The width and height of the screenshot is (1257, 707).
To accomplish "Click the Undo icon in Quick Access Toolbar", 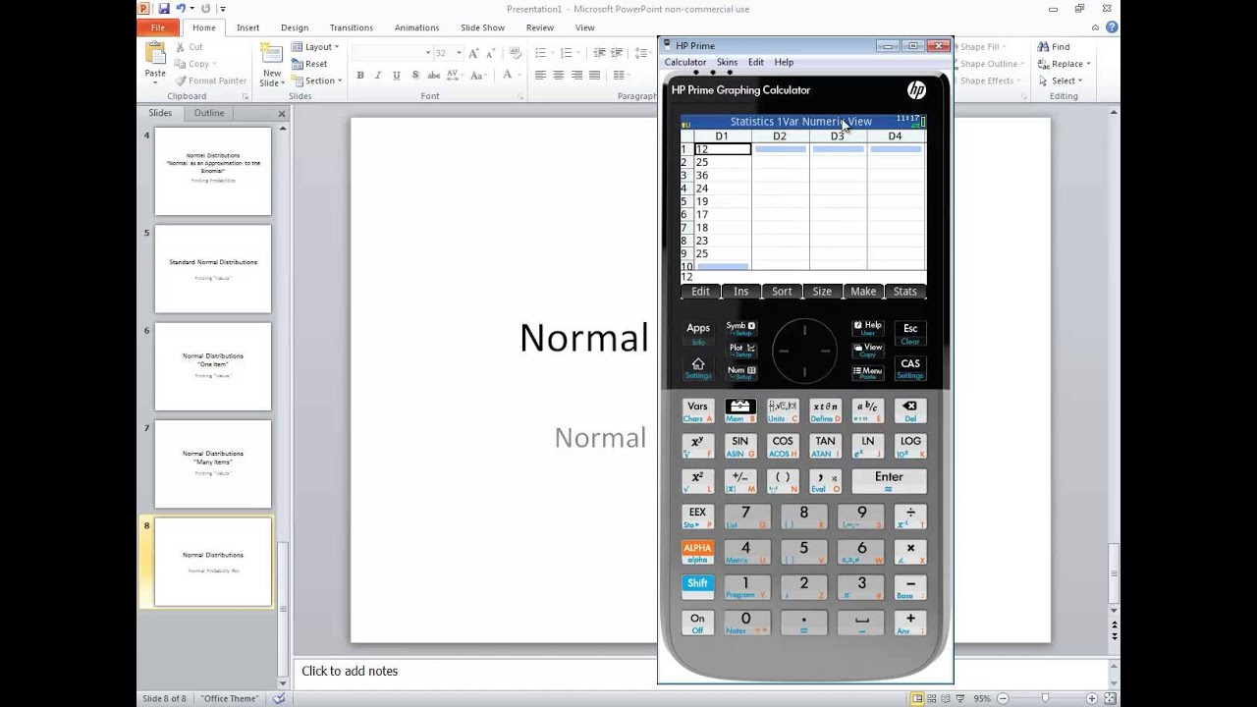I will point(181,9).
